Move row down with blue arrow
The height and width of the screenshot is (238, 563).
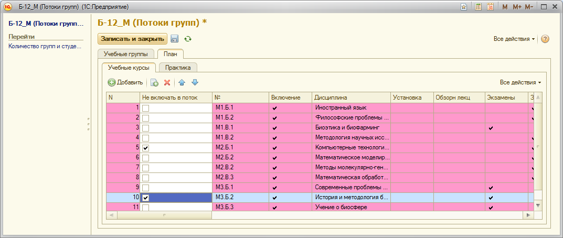coord(195,82)
